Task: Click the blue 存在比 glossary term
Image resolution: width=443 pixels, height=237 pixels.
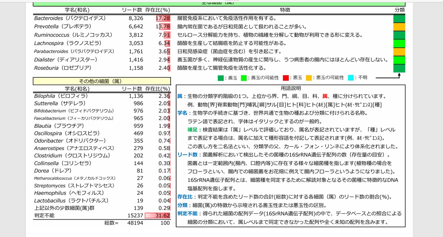Action: click(x=185, y=197)
